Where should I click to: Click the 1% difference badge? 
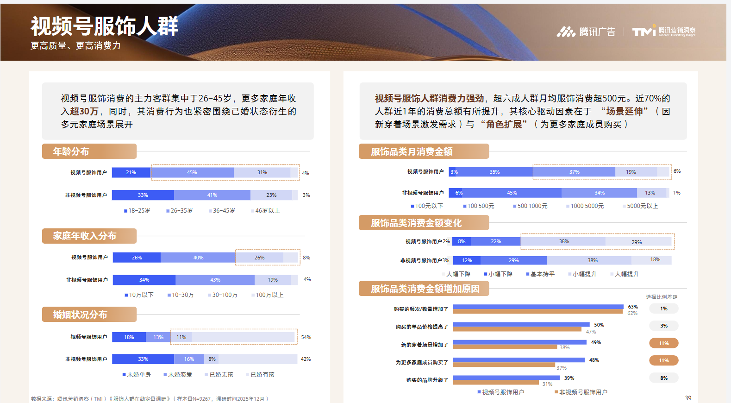663,309
